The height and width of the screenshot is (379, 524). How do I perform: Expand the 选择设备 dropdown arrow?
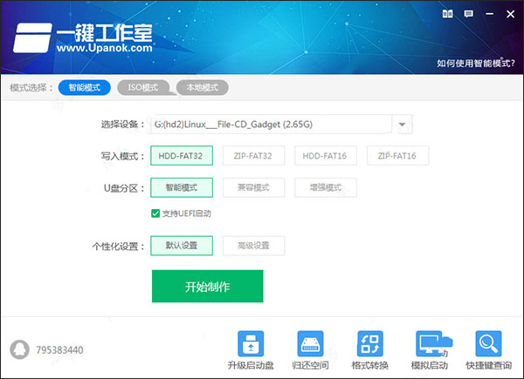(x=402, y=125)
